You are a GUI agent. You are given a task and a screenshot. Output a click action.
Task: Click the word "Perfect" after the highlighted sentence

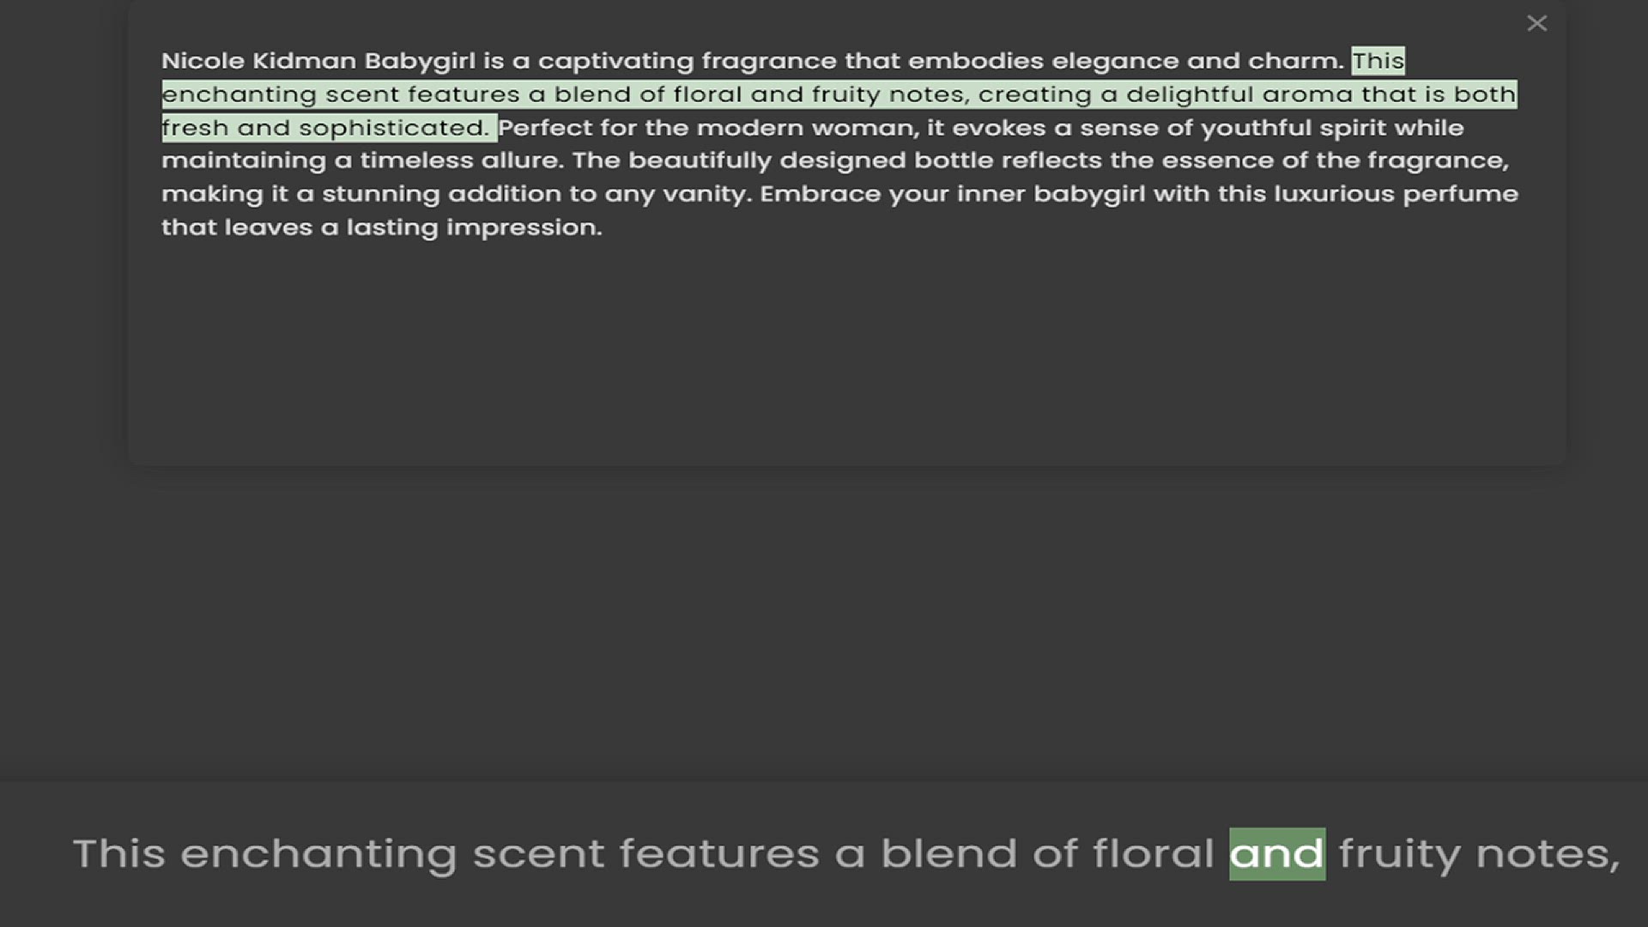pos(546,128)
